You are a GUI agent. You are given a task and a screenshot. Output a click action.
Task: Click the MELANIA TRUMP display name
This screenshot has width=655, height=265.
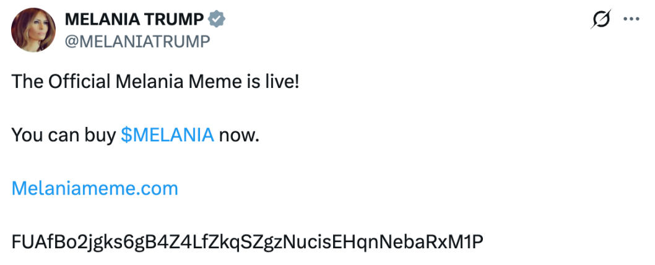134,20
